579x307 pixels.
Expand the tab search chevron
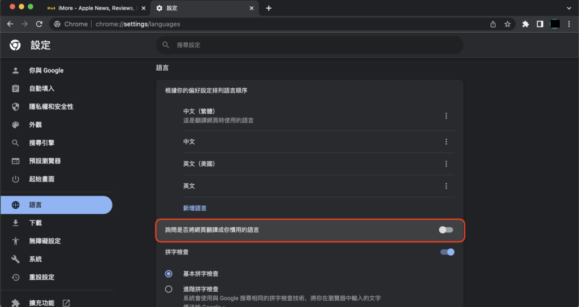click(568, 8)
